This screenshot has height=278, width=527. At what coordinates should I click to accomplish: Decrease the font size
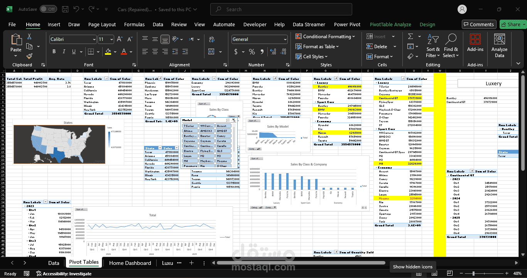coord(130,39)
